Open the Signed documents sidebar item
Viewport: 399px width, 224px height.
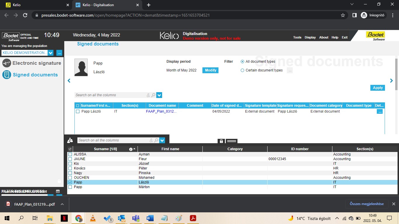pos(30,75)
